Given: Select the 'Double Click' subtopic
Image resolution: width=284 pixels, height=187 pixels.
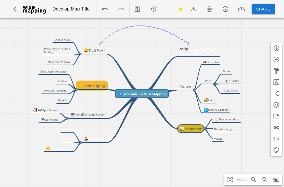Looking at the screenshot, I should (62, 40).
